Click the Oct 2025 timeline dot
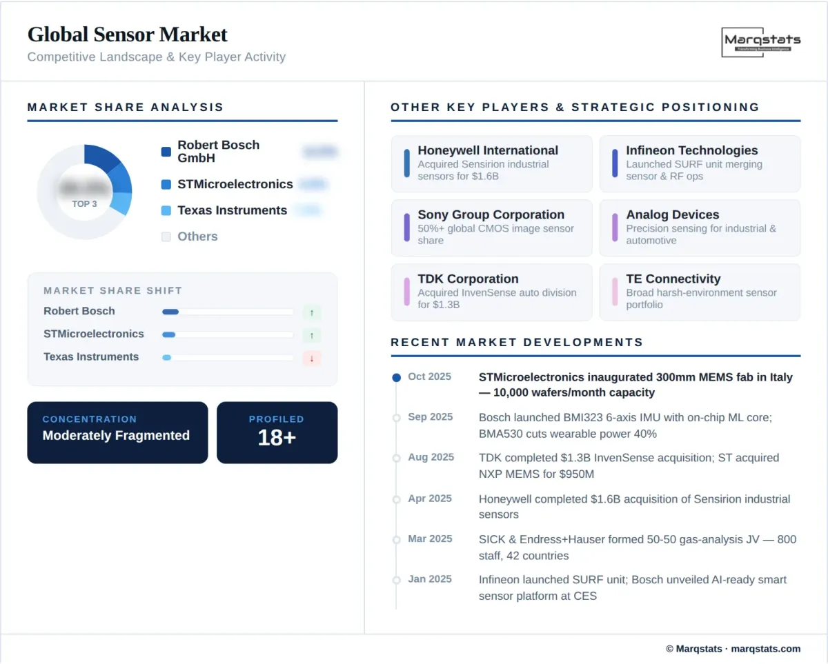This screenshot has height=664, width=828. click(x=396, y=378)
